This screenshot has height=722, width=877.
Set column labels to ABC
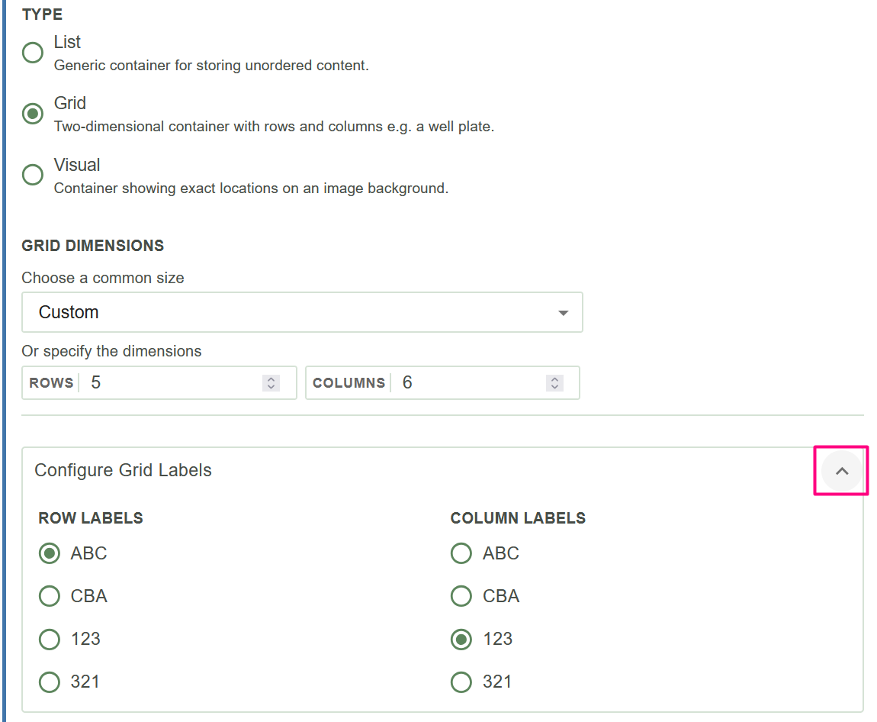pos(461,553)
